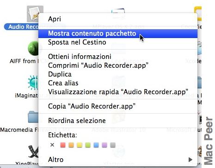This screenshot has height=168, width=215.
Task: Click Sposta nel Cestino
Action: point(118,42)
